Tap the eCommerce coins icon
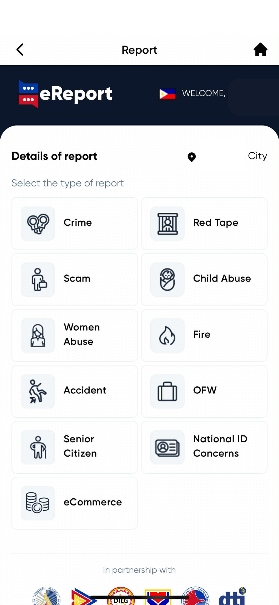The image size is (279, 605). [x=37, y=503]
